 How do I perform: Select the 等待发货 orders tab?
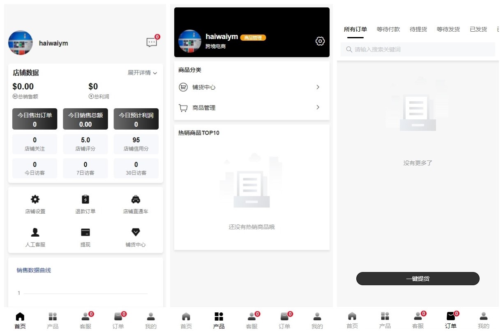pyautogui.click(x=448, y=29)
